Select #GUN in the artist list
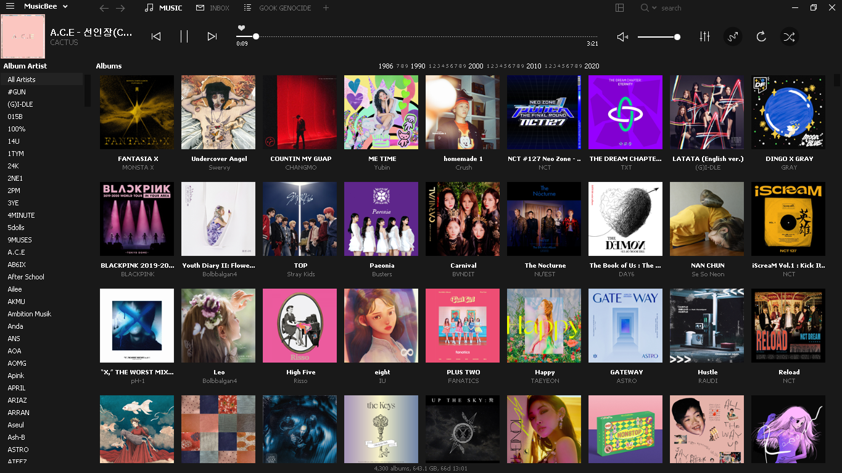This screenshot has width=842, height=473. coord(41,92)
